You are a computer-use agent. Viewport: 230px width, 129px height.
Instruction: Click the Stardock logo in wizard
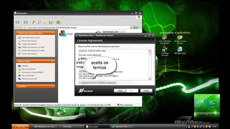click(86, 91)
